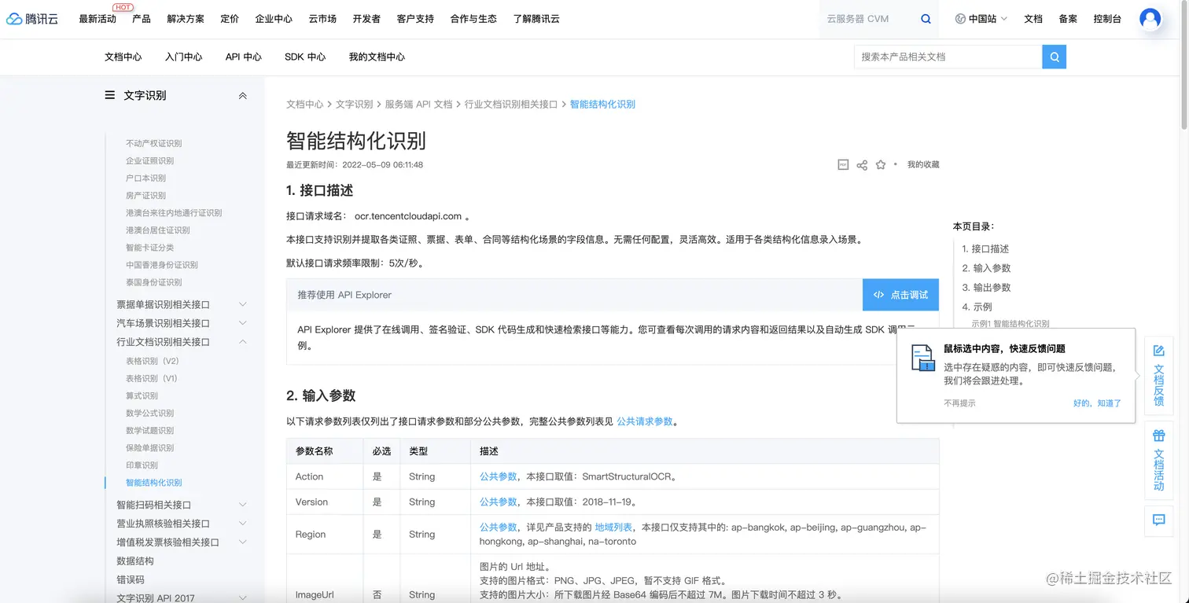
Task: Click 控制台 in top bar
Action: point(1107,19)
